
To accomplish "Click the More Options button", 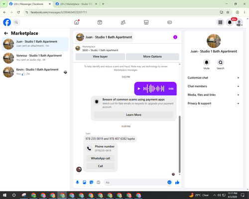I will pyautogui.click(x=152, y=57).
